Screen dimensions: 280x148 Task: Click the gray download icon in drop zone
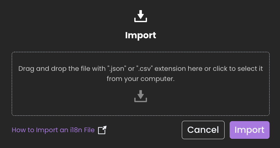pos(141,96)
